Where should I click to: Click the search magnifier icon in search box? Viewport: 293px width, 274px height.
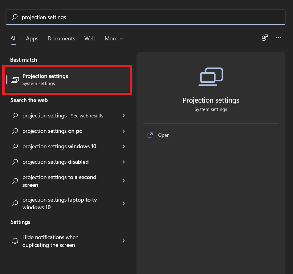point(14,17)
